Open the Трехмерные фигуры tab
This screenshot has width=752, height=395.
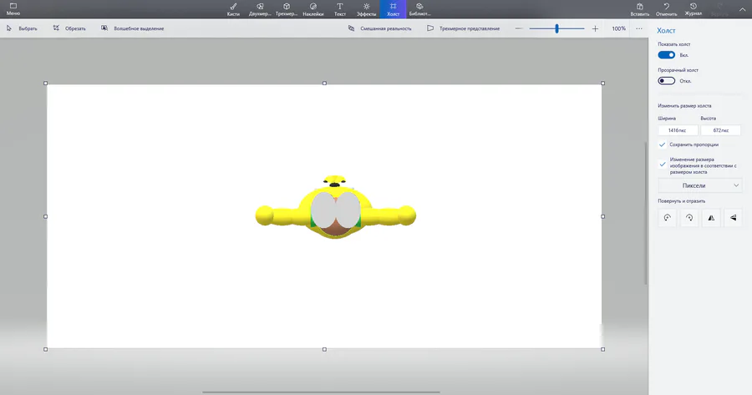(x=287, y=9)
